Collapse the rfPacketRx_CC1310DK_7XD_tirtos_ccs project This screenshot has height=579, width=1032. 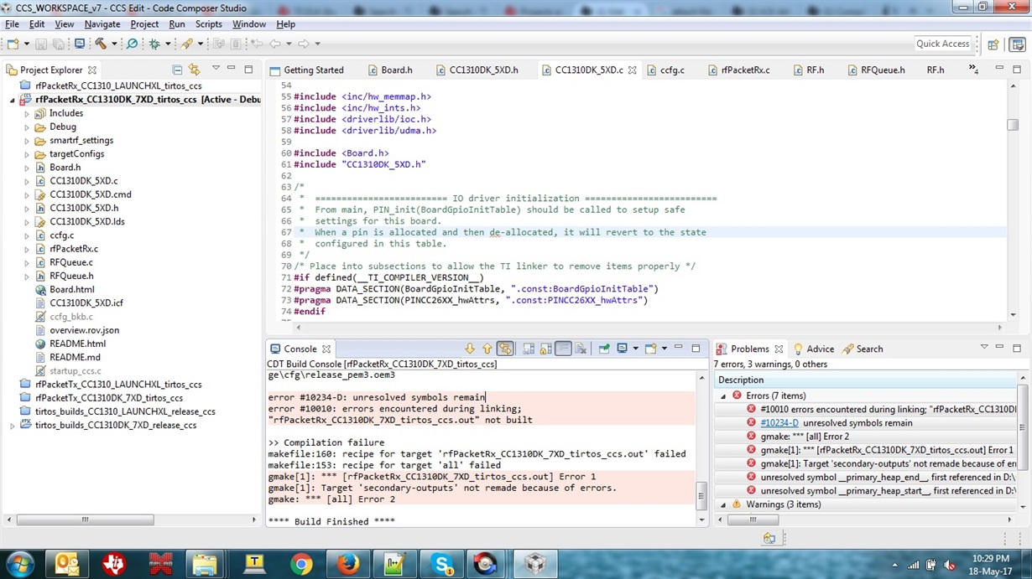pyautogui.click(x=13, y=100)
